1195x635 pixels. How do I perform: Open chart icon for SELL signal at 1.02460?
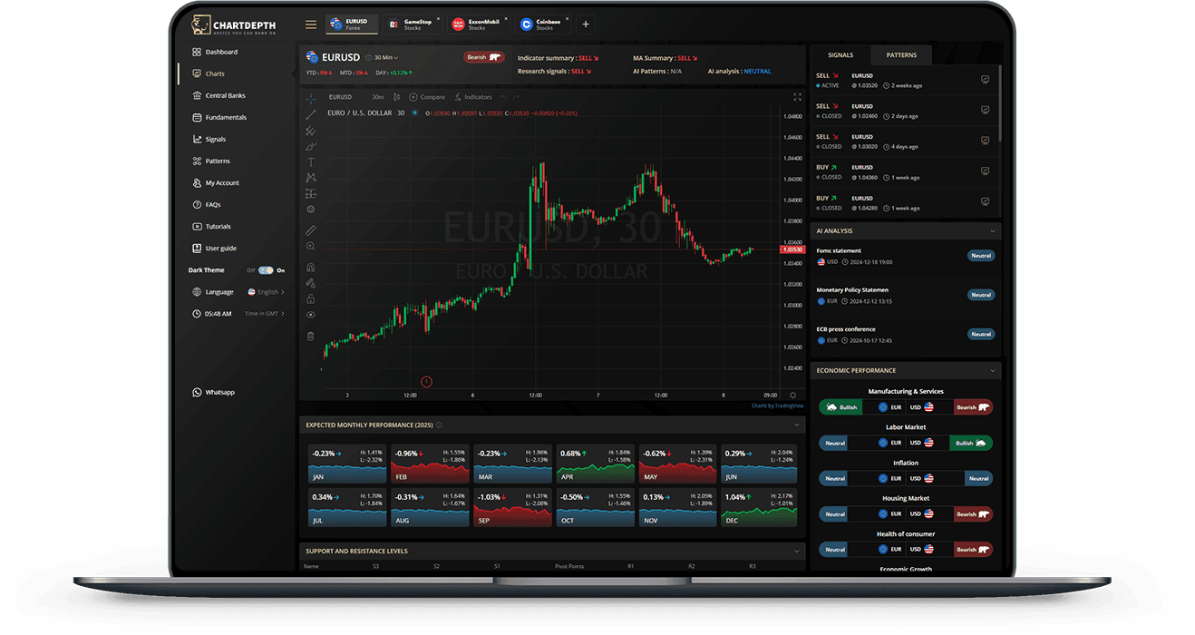(986, 111)
